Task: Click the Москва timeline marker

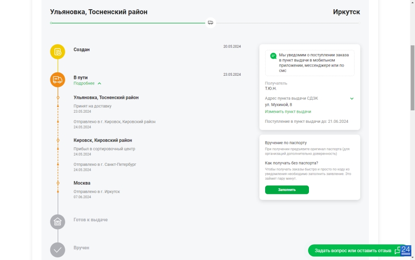Action: pyautogui.click(x=58, y=183)
